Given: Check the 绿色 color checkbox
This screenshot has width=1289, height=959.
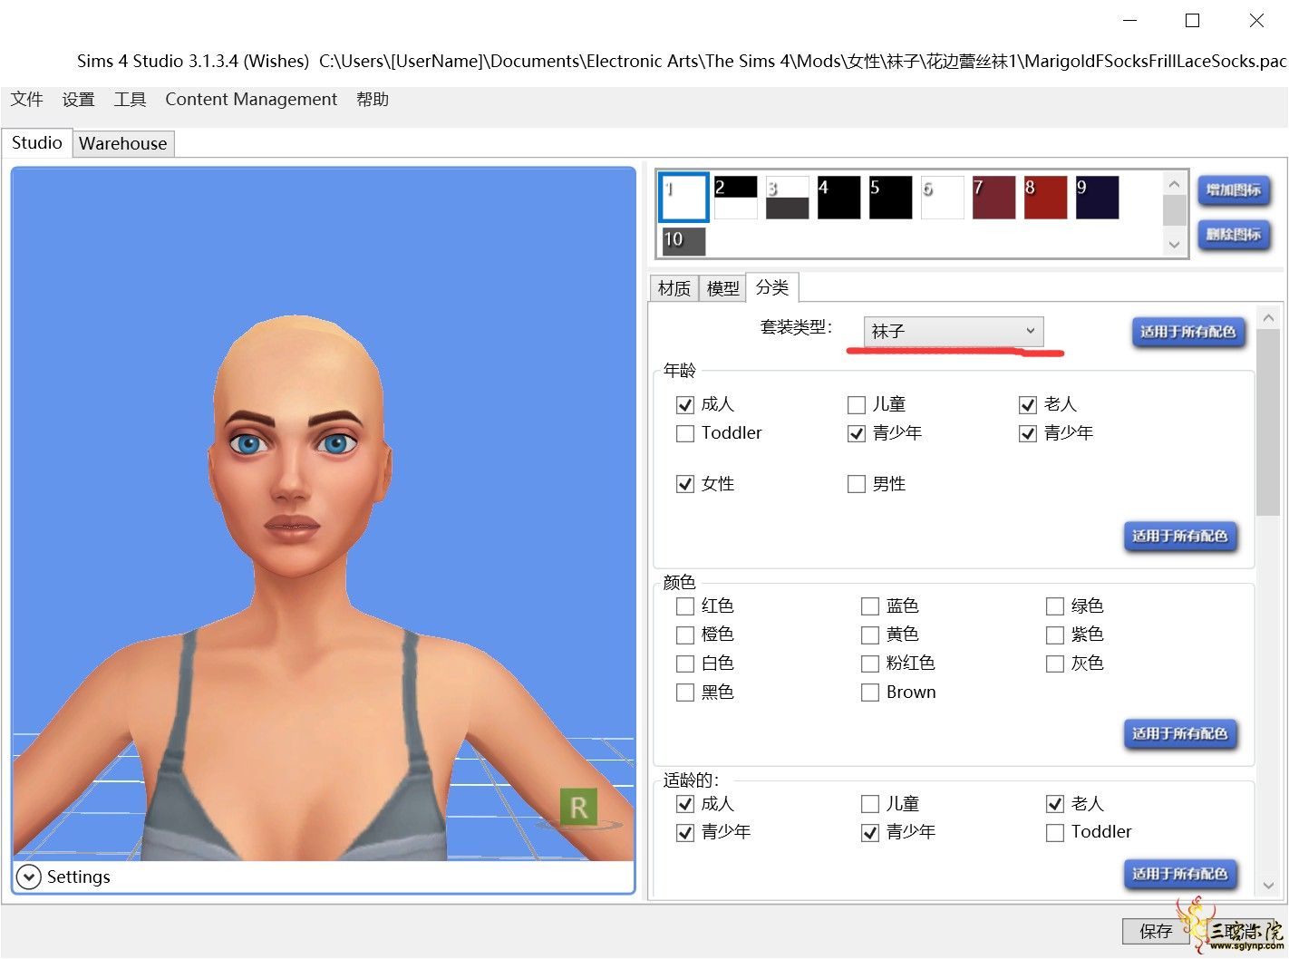Looking at the screenshot, I should click(1055, 606).
